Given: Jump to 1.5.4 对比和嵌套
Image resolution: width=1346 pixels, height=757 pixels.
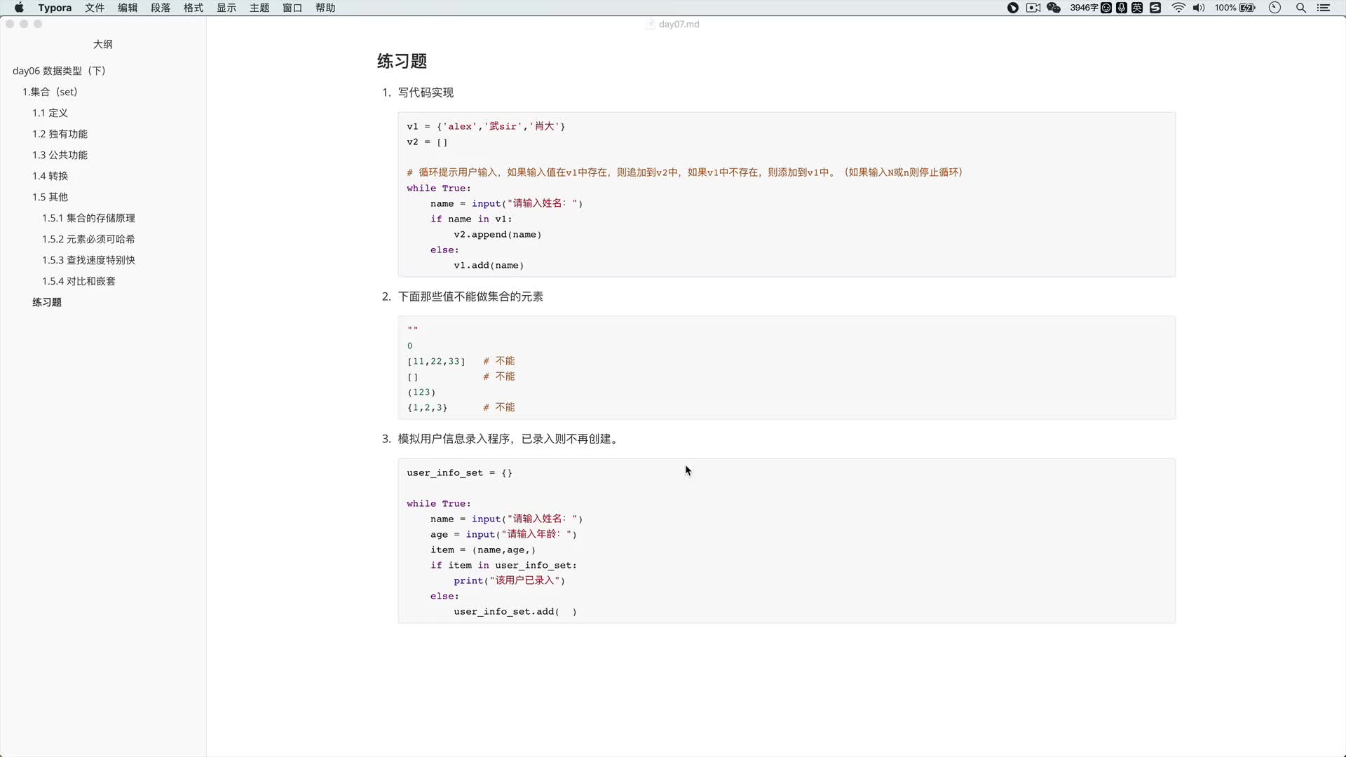Looking at the screenshot, I should point(79,281).
